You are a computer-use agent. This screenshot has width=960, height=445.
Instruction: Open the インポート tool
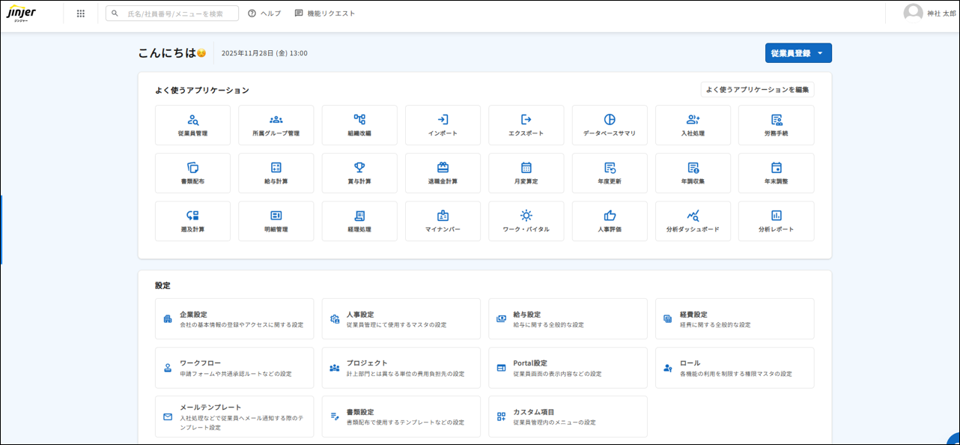(443, 125)
